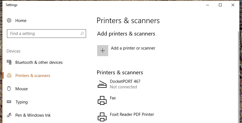Image resolution: width=242 pixels, height=123 pixels.
Task: Go to Mouse settings
Action: (x=21, y=89)
